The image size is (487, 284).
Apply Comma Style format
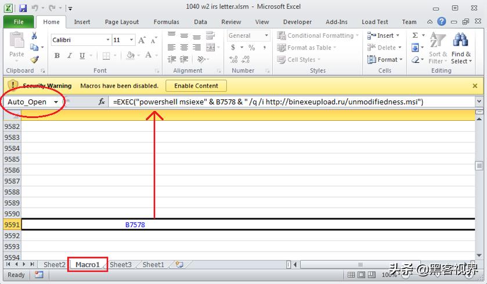[264, 48]
